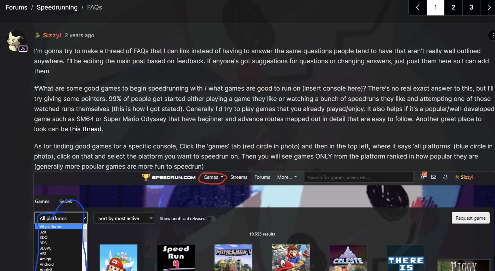Expand the More... menu
The height and width of the screenshot is (271, 495).
[287, 177]
